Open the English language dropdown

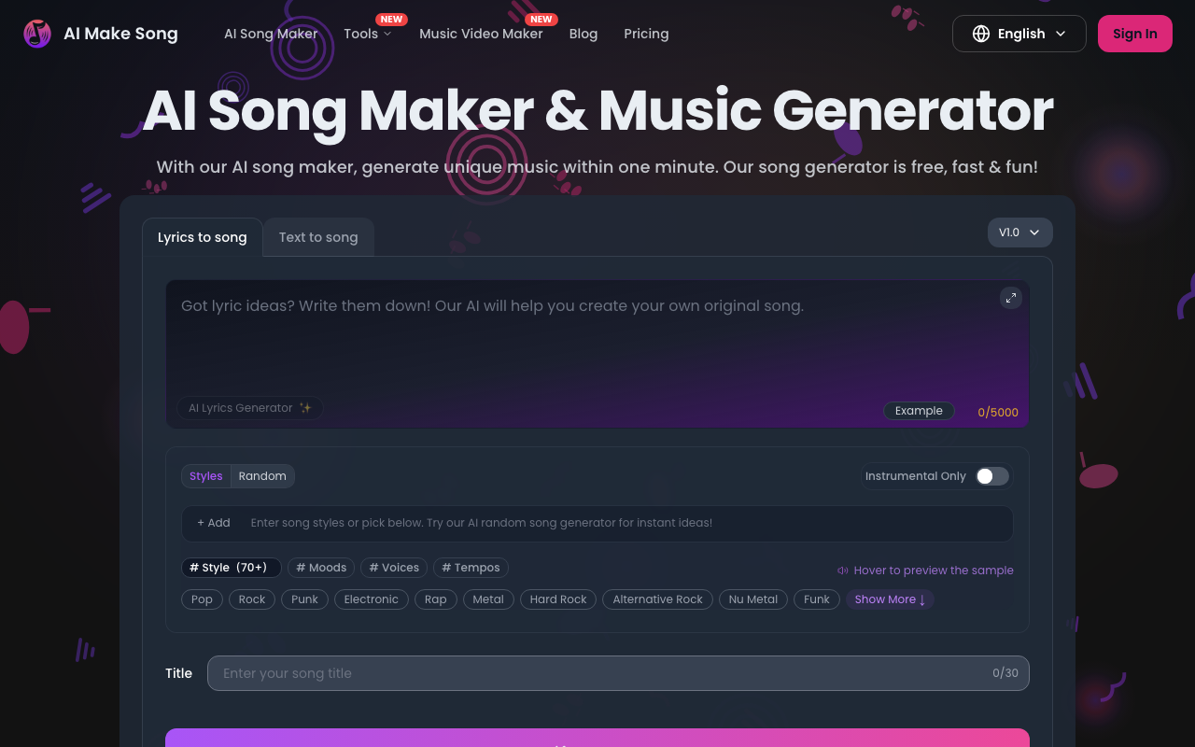pyautogui.click(x=1019, y=34)
